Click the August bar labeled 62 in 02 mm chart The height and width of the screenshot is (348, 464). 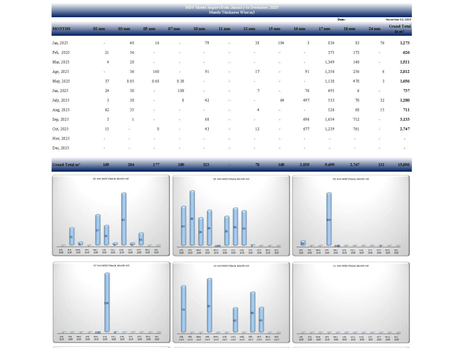coord(124,219)
